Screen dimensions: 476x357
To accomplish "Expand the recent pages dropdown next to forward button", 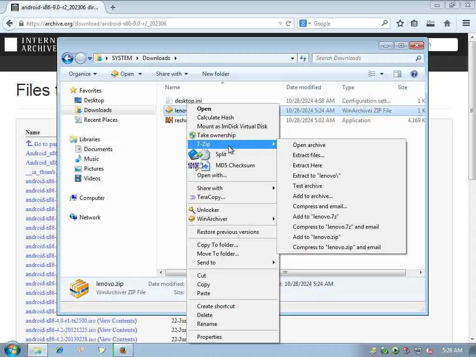I will click(90, 58).
